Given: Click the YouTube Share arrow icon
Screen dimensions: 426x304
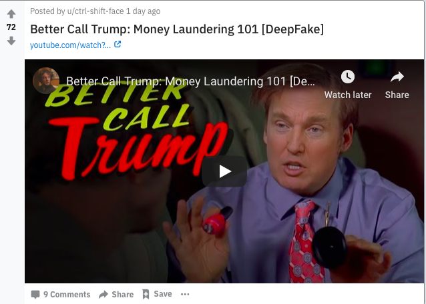Looking at the screenshot, I should coord(397,77).
